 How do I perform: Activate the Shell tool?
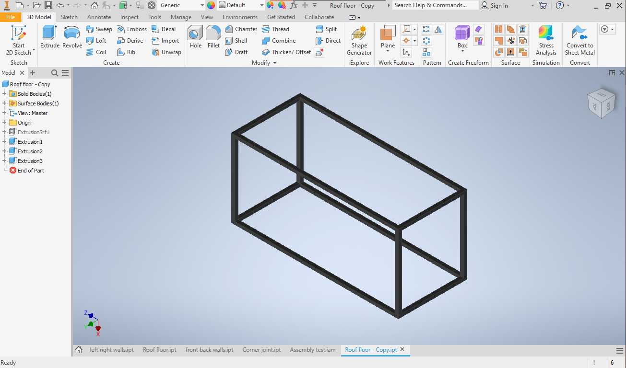point(236,41)
